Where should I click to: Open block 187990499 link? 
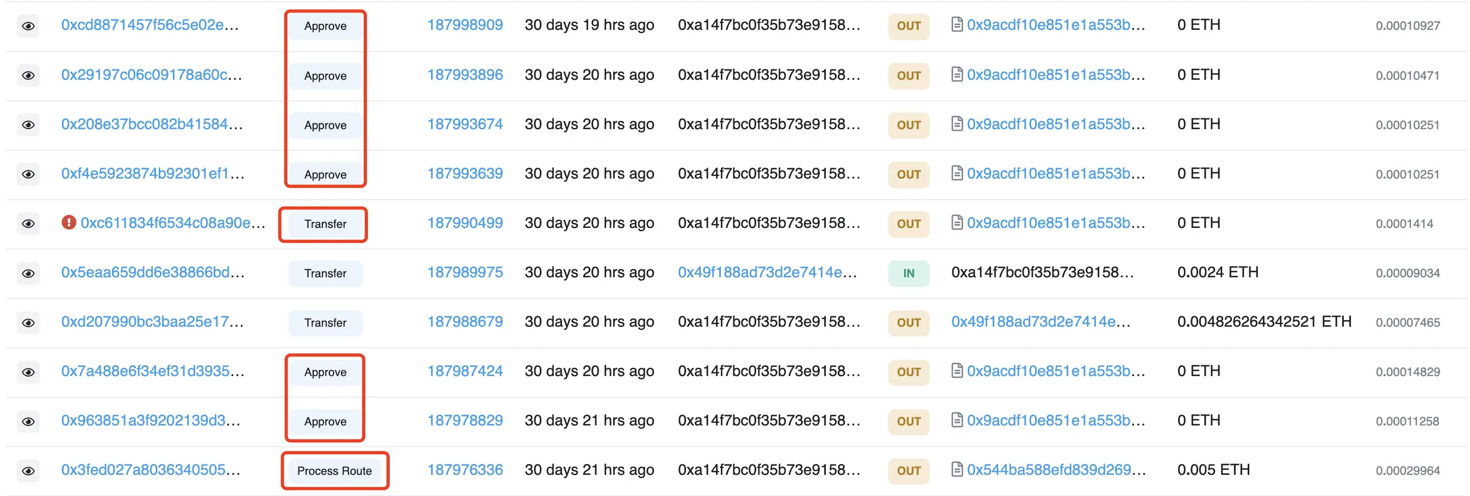pyautogui.click(x=464, y=223)
